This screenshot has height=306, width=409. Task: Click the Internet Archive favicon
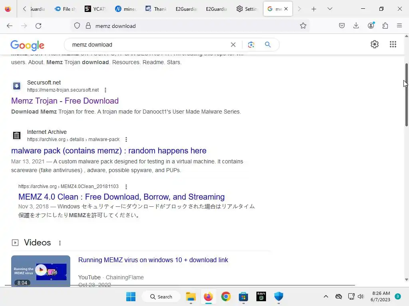17,135
